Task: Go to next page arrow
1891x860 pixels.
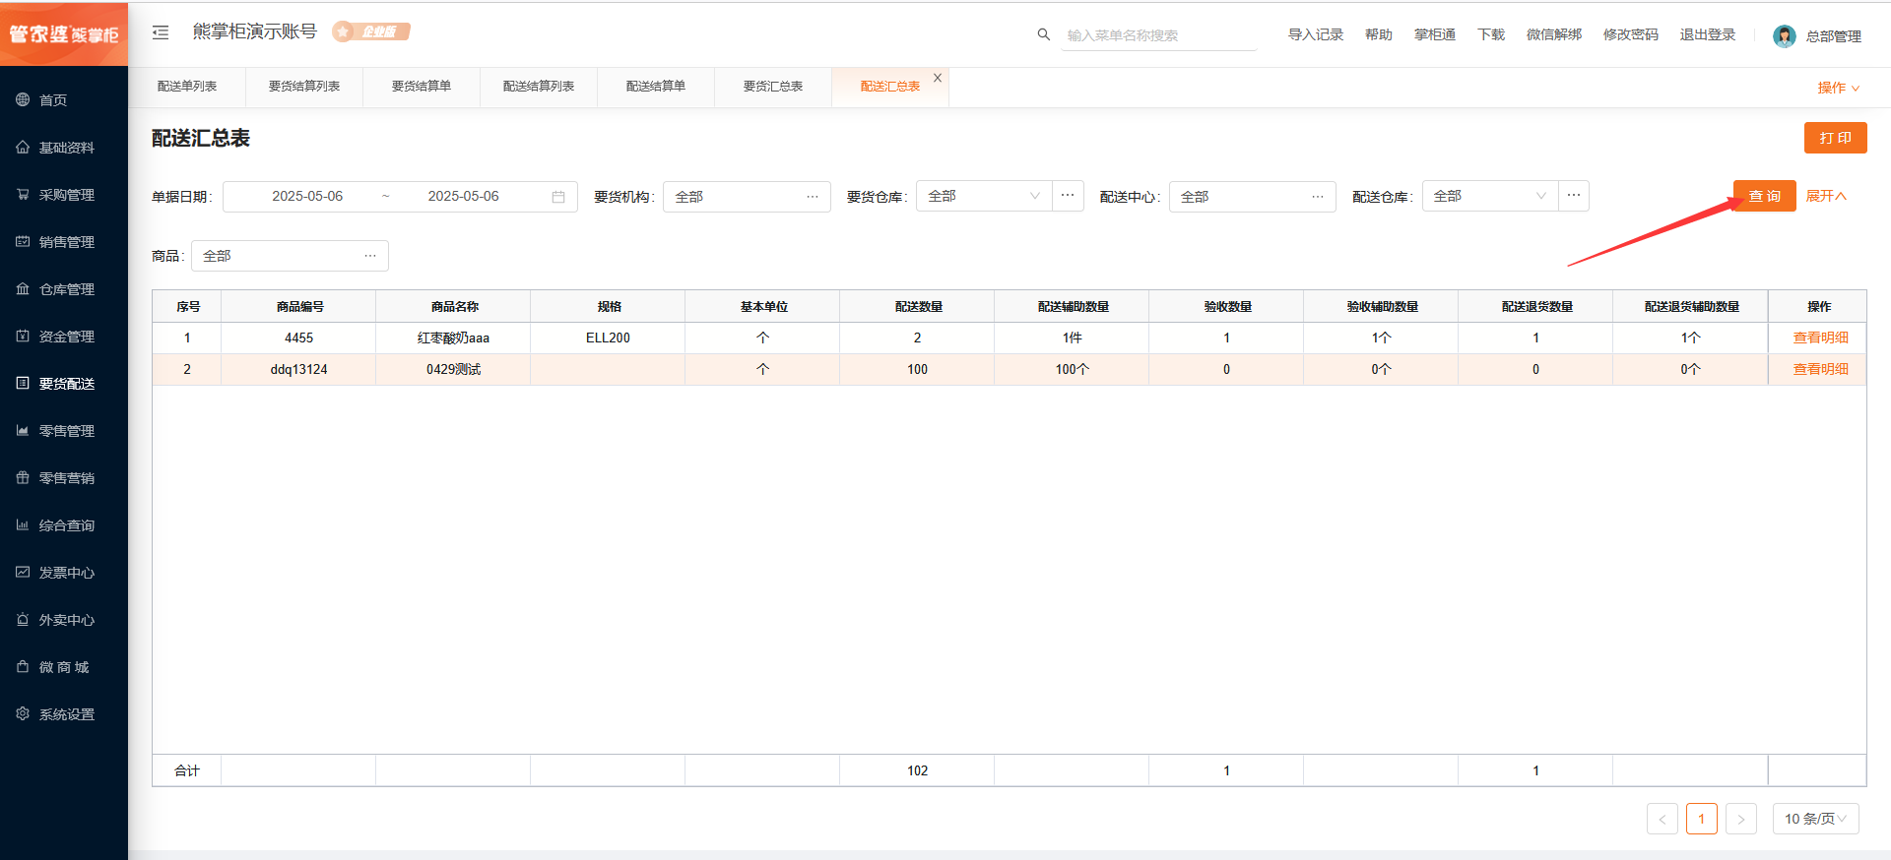Action: click(1741, 819)
